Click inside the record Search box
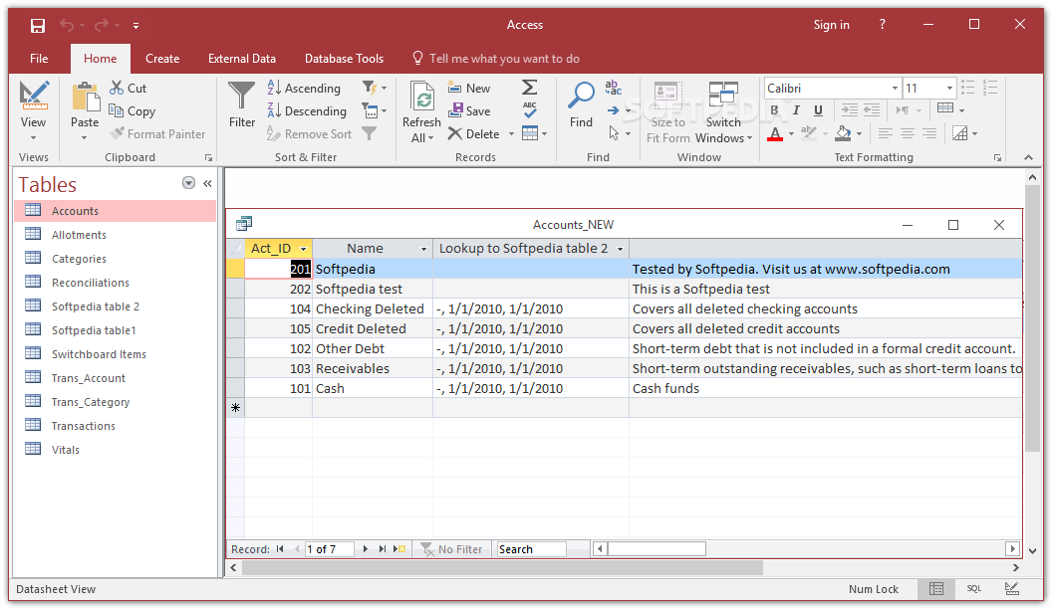 click(x=531, y=548)
